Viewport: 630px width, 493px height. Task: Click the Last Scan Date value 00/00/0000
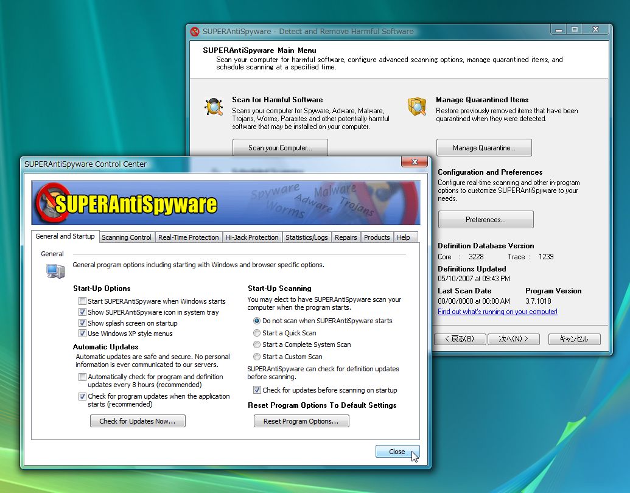474,301
